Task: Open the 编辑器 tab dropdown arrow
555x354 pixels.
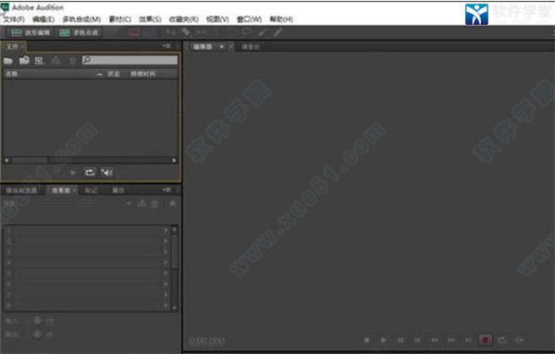Action: coord(222,47)
